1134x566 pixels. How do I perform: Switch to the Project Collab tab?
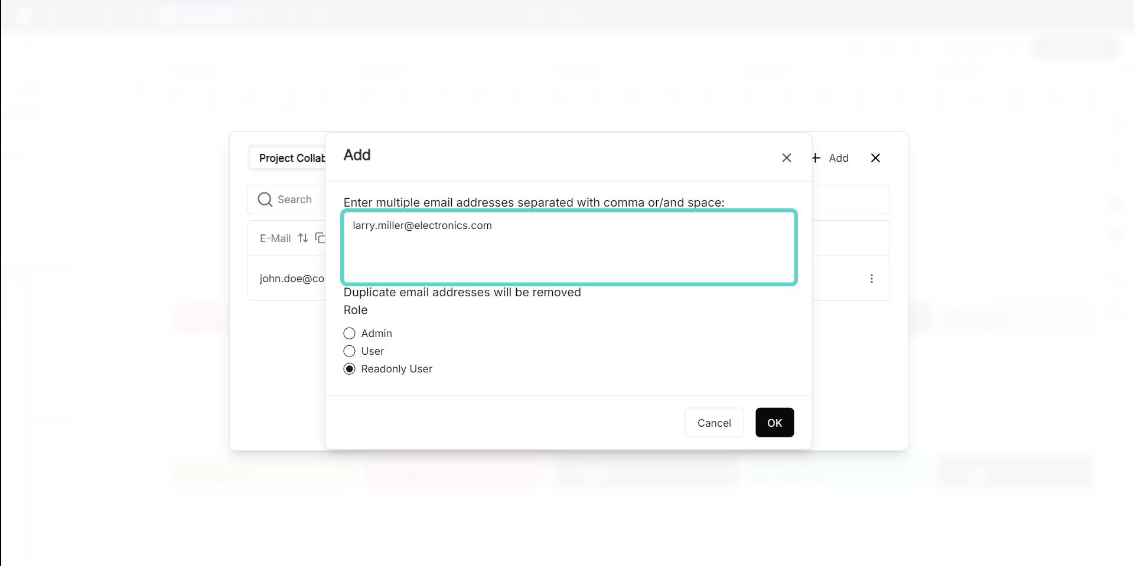coord(292,158)
